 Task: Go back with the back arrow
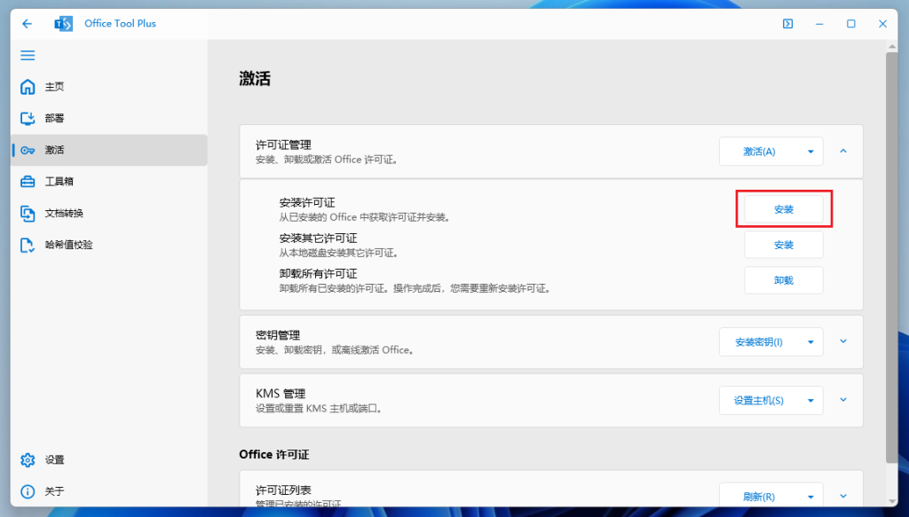click(x=27, y=24)
